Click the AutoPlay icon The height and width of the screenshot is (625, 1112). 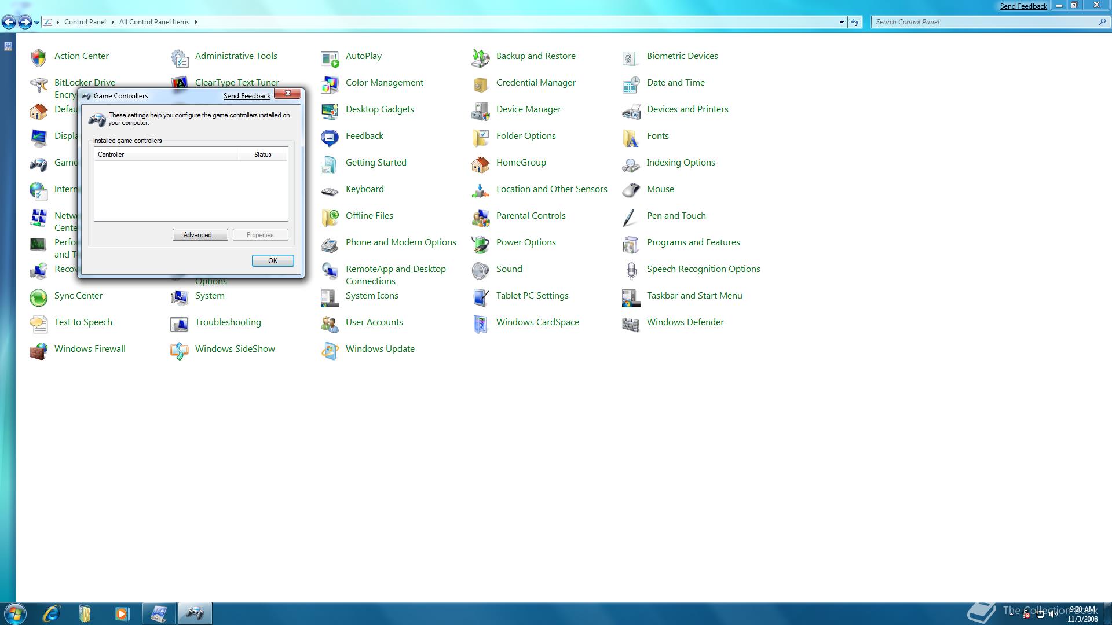point(330,58)
